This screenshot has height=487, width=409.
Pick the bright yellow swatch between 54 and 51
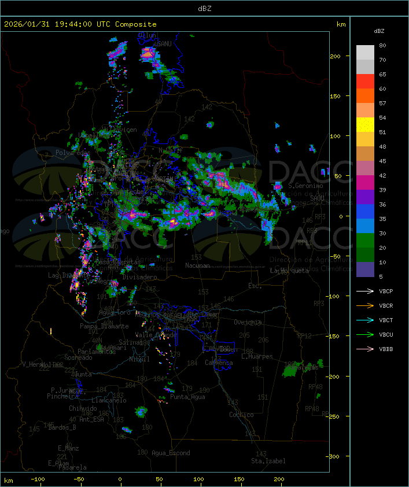[x=365, y=125]
